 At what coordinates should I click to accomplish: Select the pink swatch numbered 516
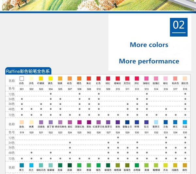[166, 78]
